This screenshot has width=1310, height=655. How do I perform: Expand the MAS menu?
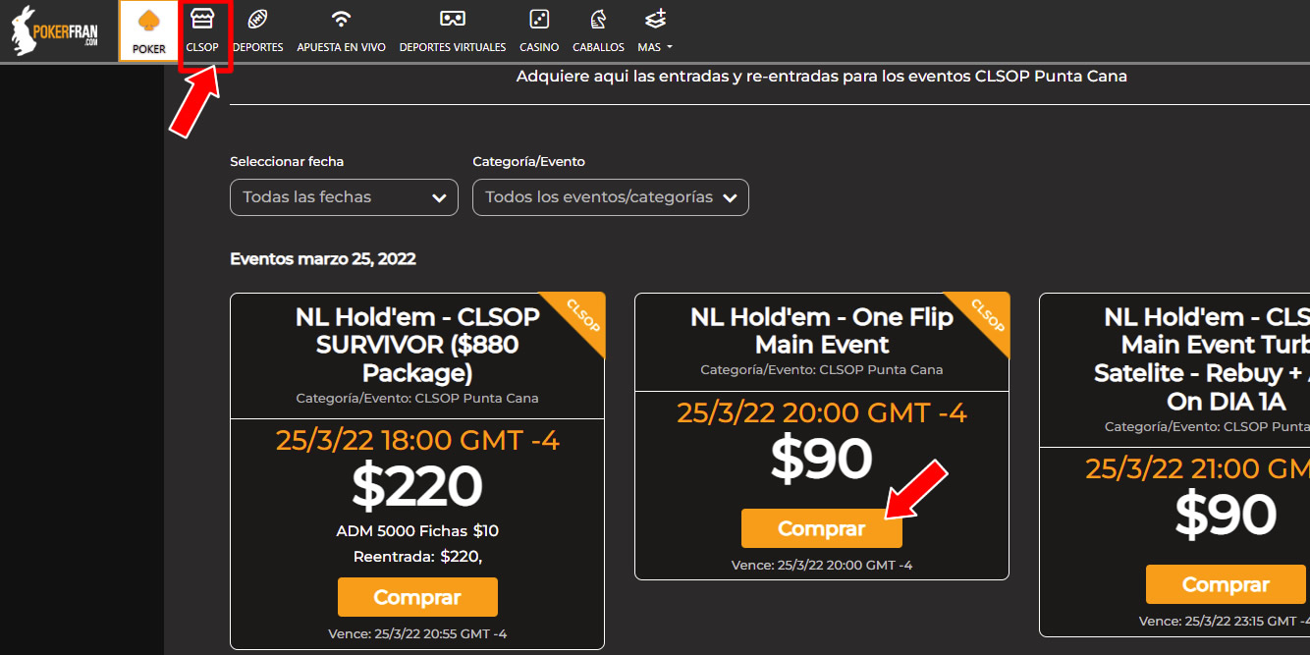655,46
